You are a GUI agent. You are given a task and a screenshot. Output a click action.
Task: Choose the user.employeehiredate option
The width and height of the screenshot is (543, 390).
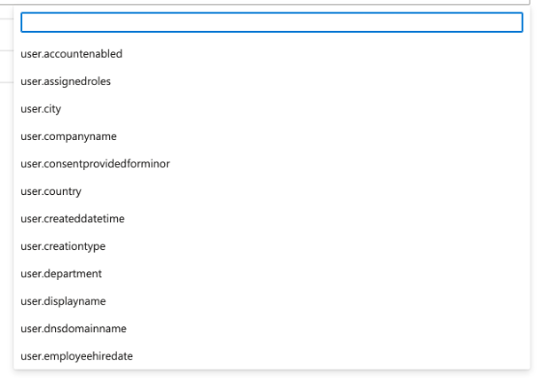click(x=271, y=356)
